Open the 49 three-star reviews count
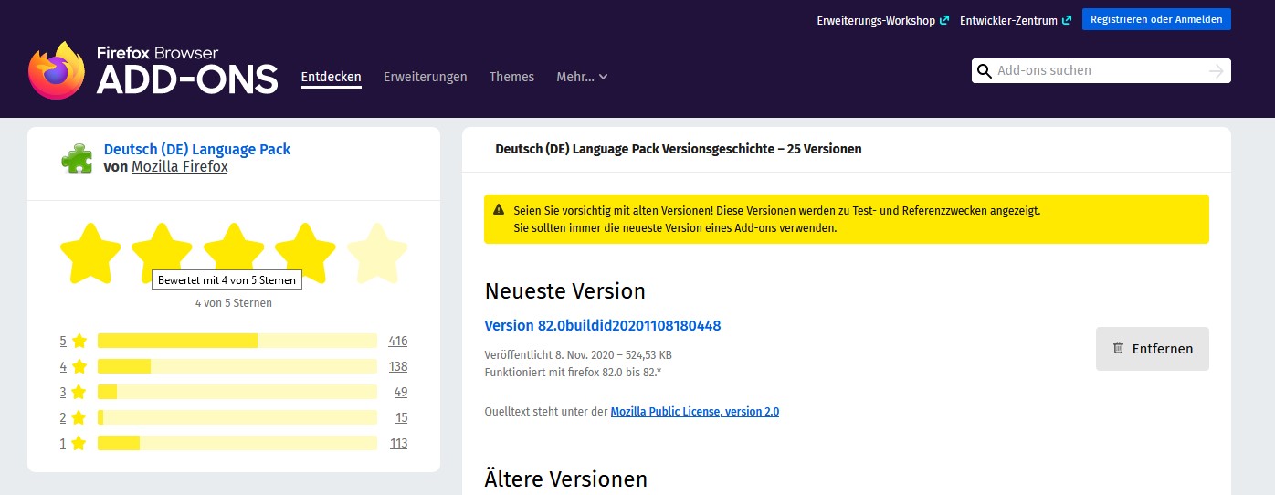Screen dimensions: 1275x495 click(401, 392)
